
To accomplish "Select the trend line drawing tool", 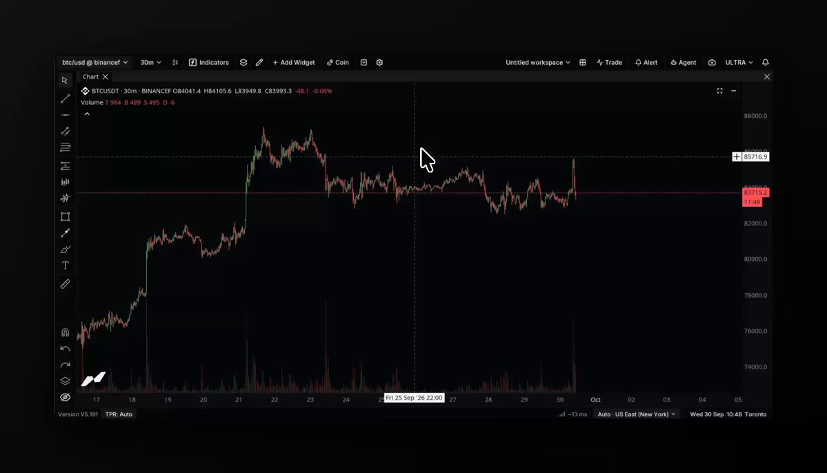I will (x=65, y=99).
